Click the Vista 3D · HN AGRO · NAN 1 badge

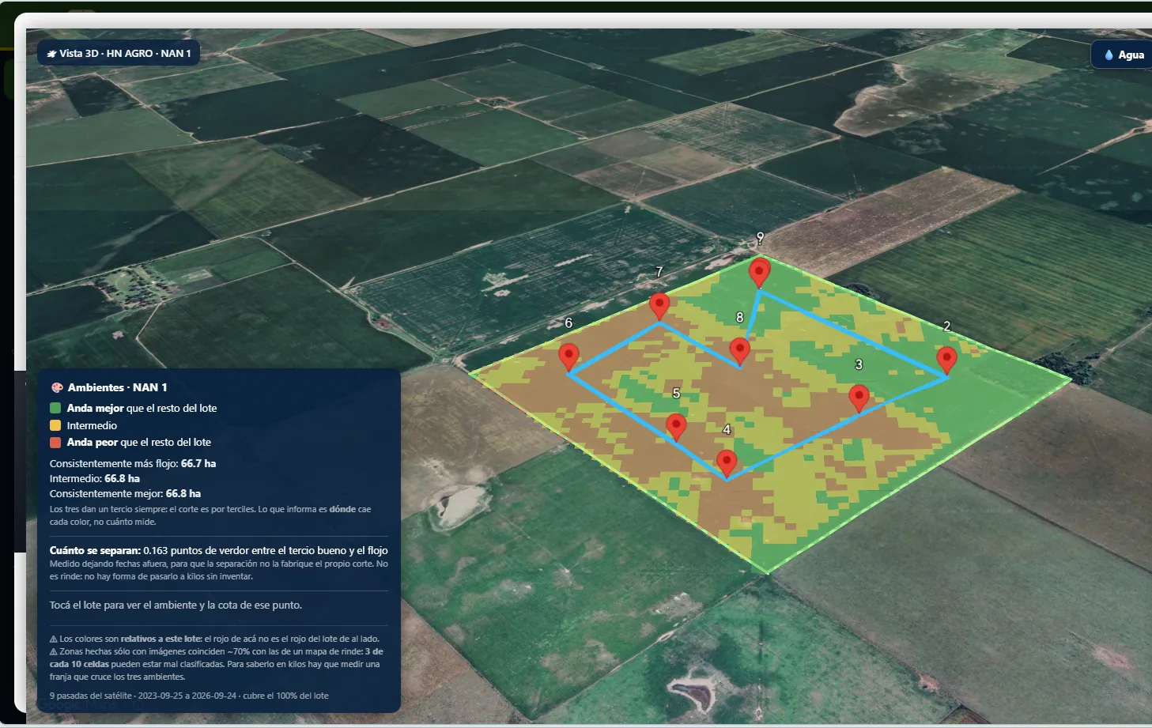[x=119, y=53]
